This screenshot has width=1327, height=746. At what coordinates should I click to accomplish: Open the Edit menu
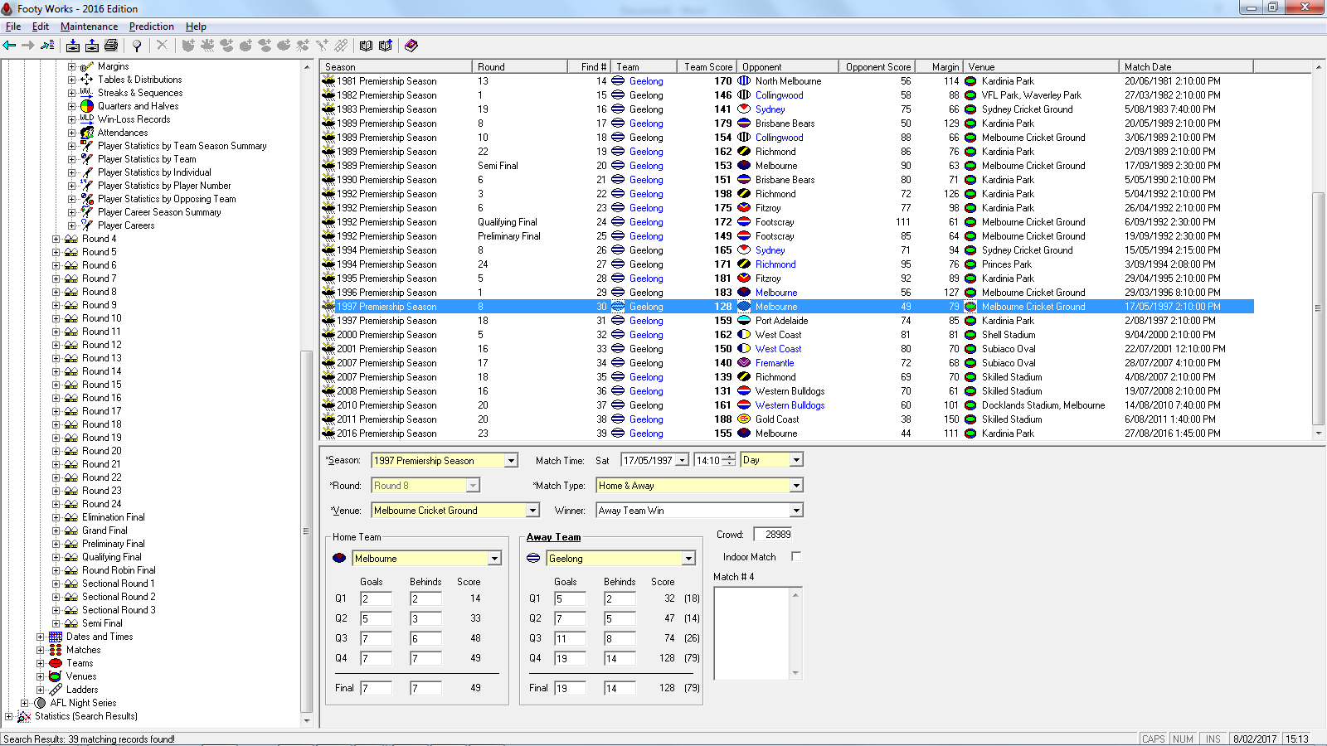(41, 27)
